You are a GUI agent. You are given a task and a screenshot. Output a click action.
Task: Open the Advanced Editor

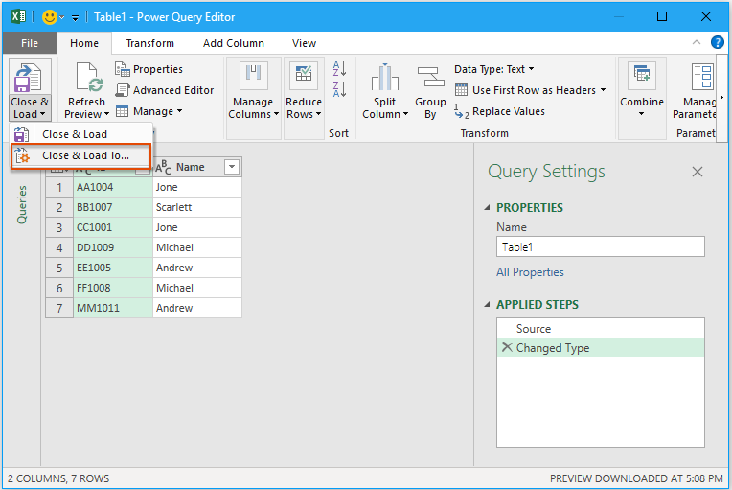[164, 90]
